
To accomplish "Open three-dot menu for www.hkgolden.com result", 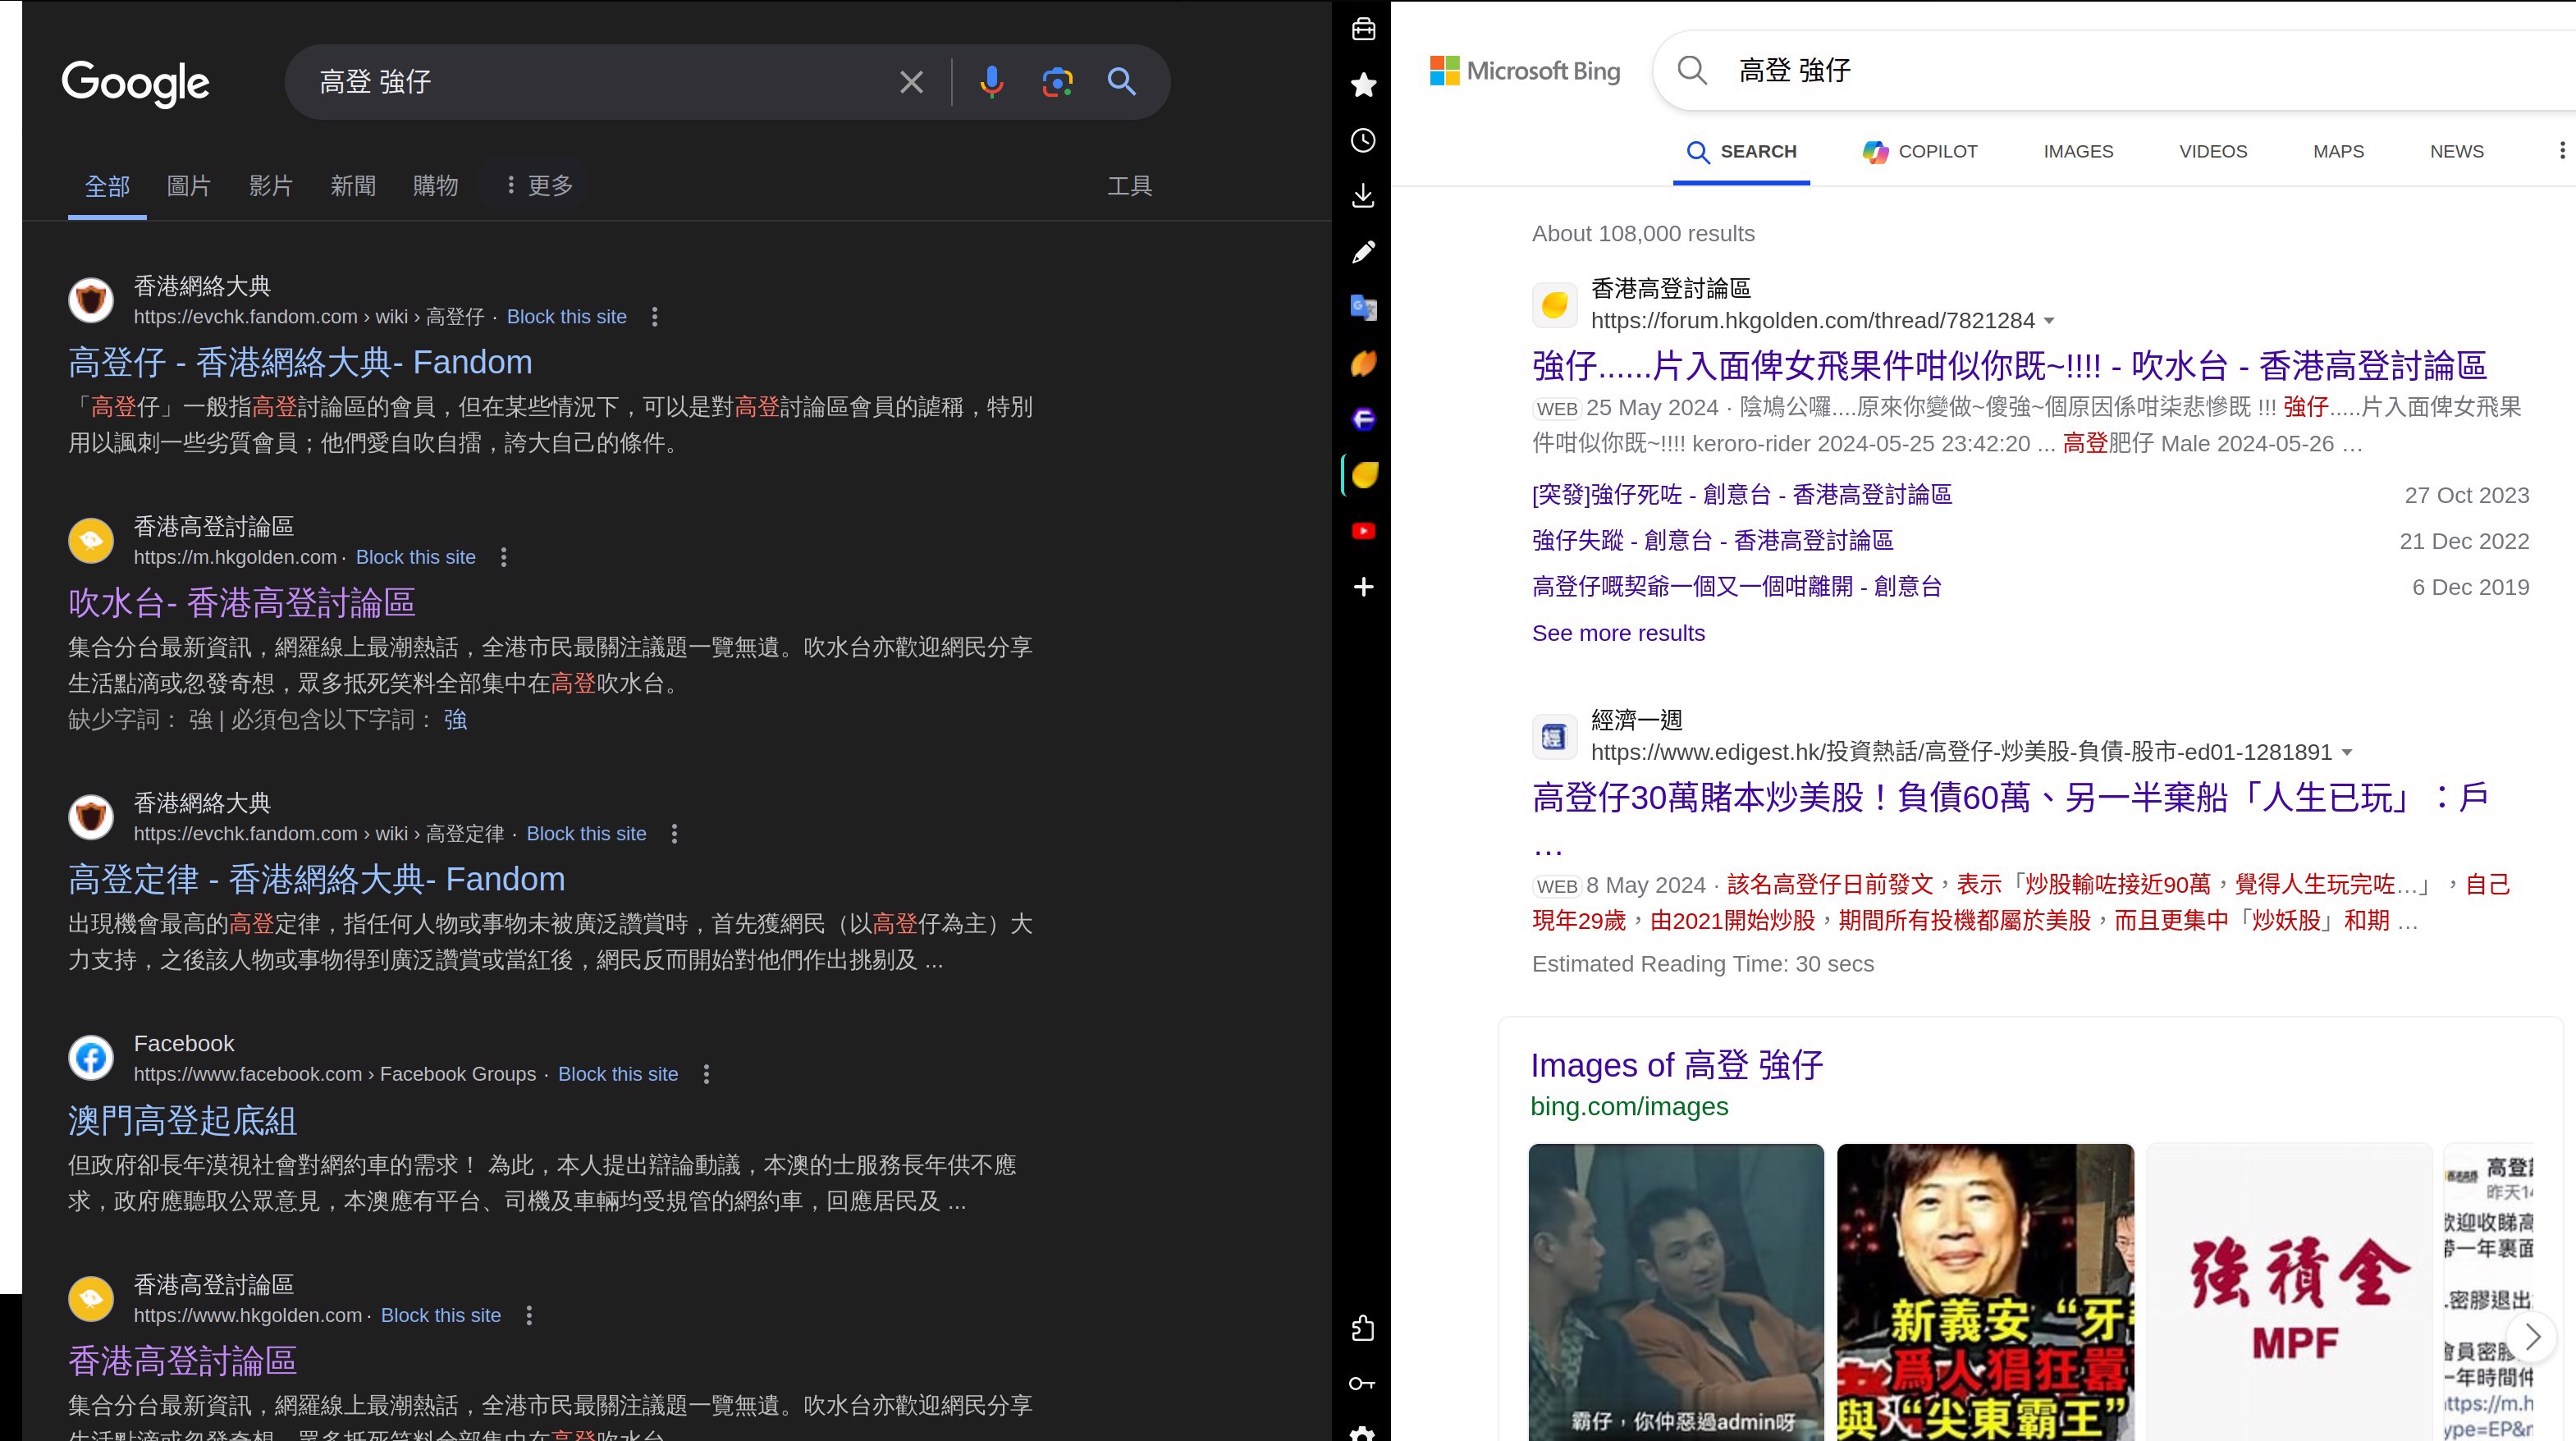I will click(x=530, y=1316).
